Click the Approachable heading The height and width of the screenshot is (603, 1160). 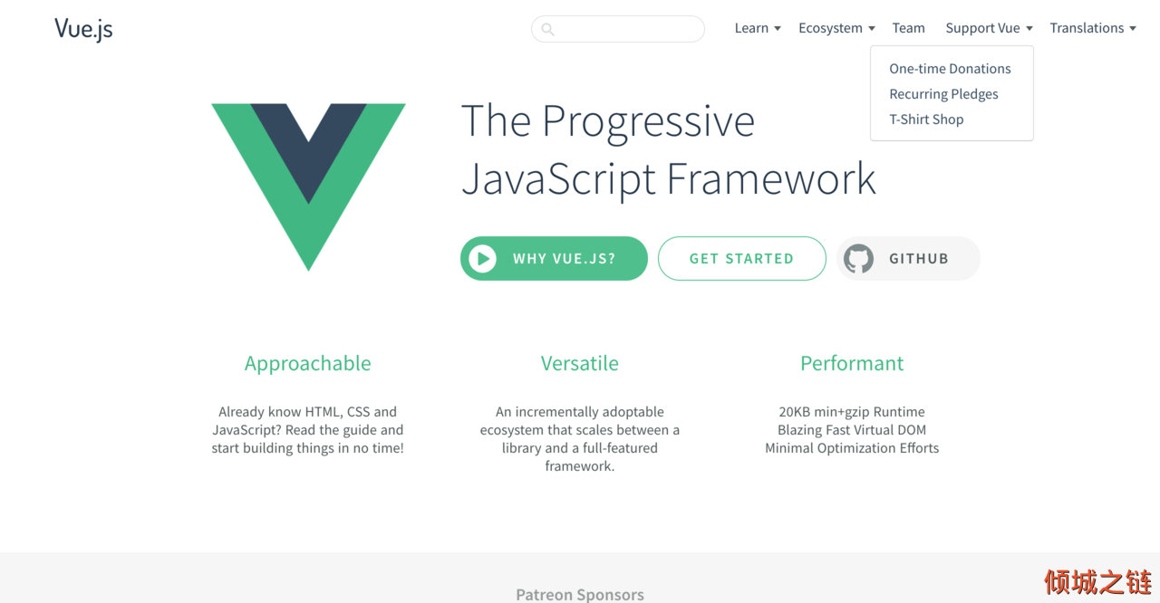tap(308, 363)
